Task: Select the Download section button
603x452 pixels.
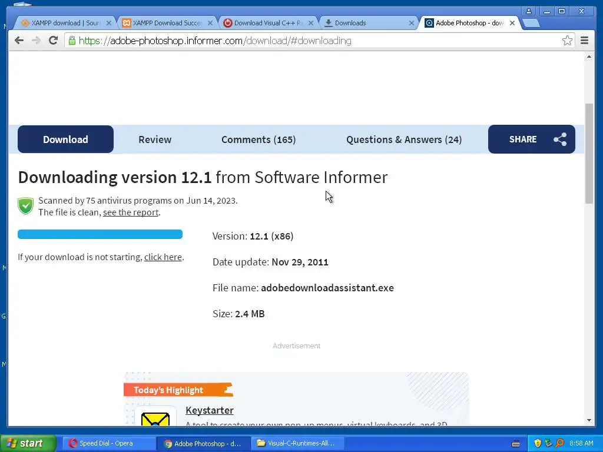Action: pos(65,139)
